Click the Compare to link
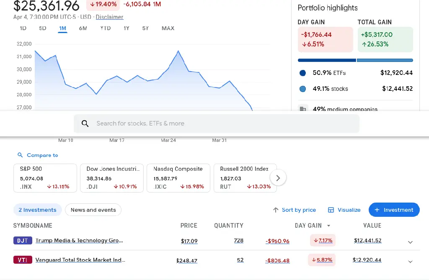The height and width of the screenshot is (280, 429). (x=42, y=155)
